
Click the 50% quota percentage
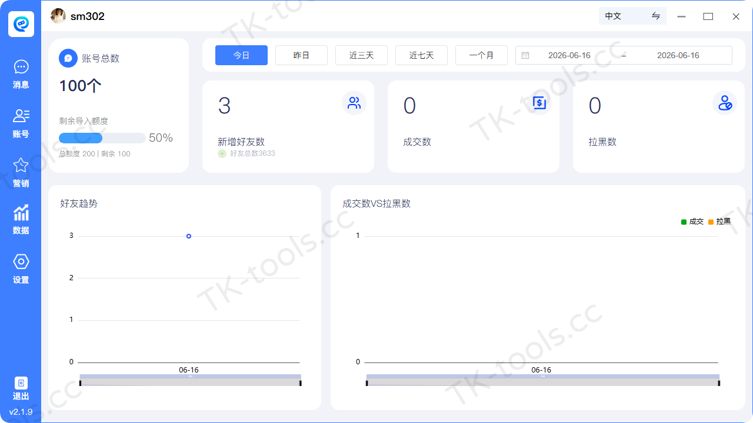tap(161, 138)
